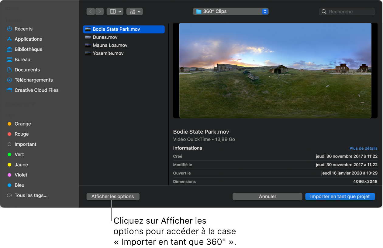Viewport: 383px width, 248px height.
Task: Click the search magnifier icon
Action: tap(324, 11)
